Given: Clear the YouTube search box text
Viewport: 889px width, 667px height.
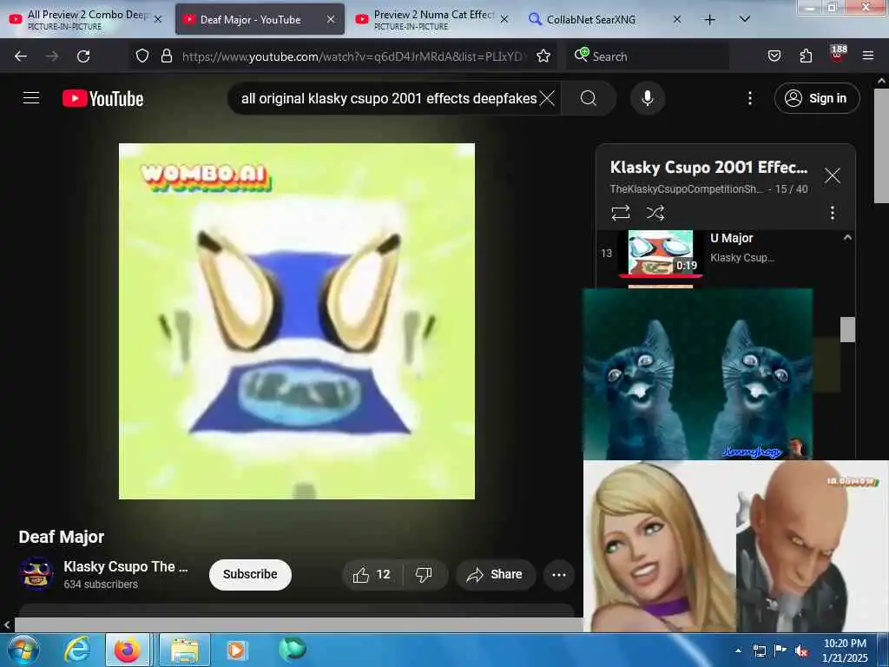Looking at the screenshot, I should coord(547,98).
